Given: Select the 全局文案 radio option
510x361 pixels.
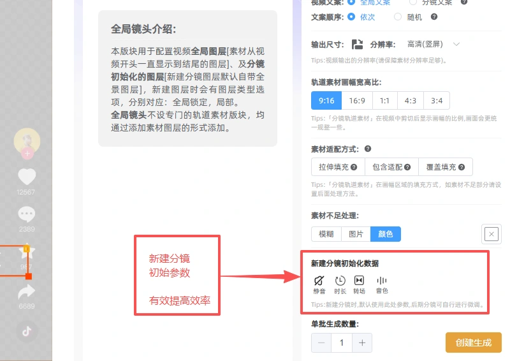Looking at the screenshot, I should [x=351, y=2].
